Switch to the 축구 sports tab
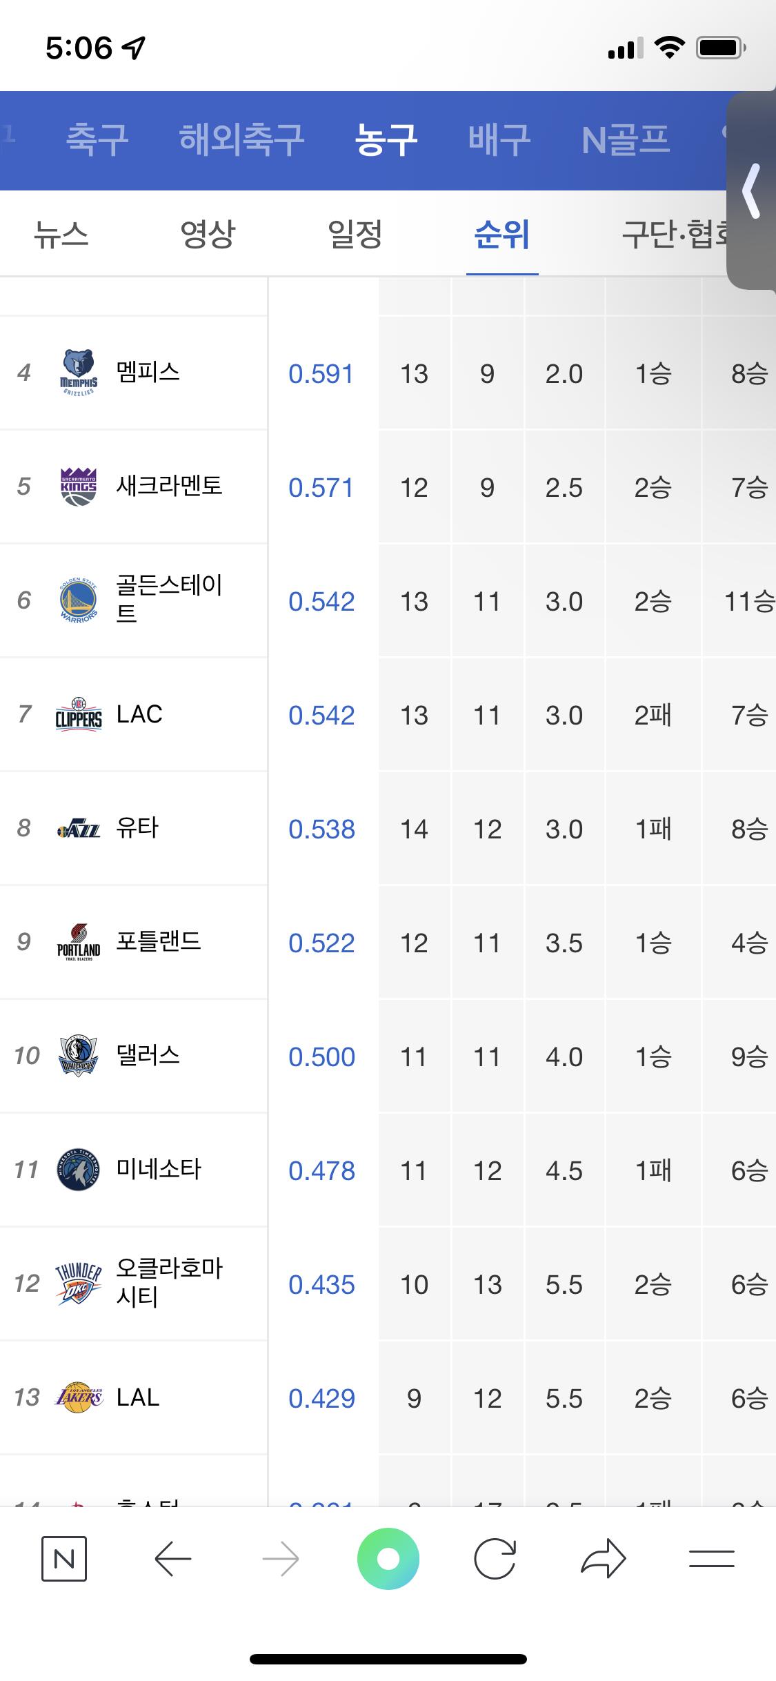776x1681 pixels. pos(97,140)
